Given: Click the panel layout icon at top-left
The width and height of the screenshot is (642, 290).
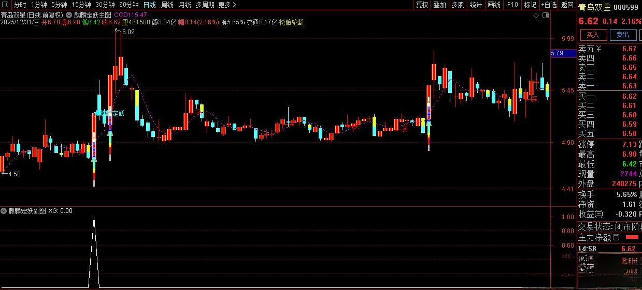Looking at the screenshot, I should [6, 5].
